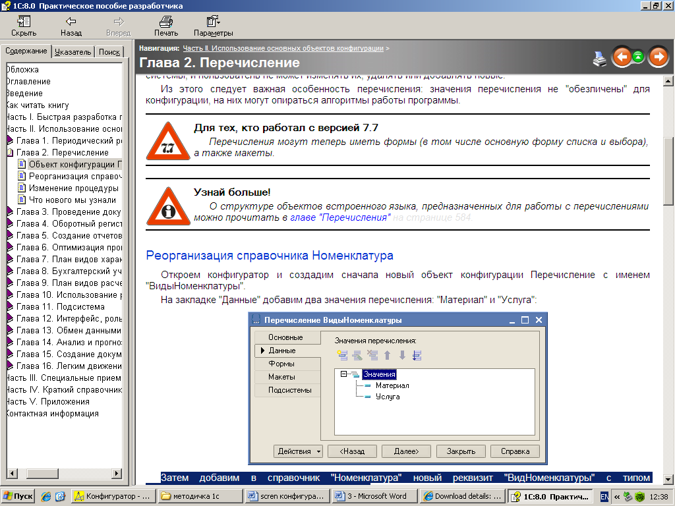This screenshot has width=675, height=506.
Task: Click the green up-to-top navigation icon
Action: pyautogui.click(x=638, y=57)
